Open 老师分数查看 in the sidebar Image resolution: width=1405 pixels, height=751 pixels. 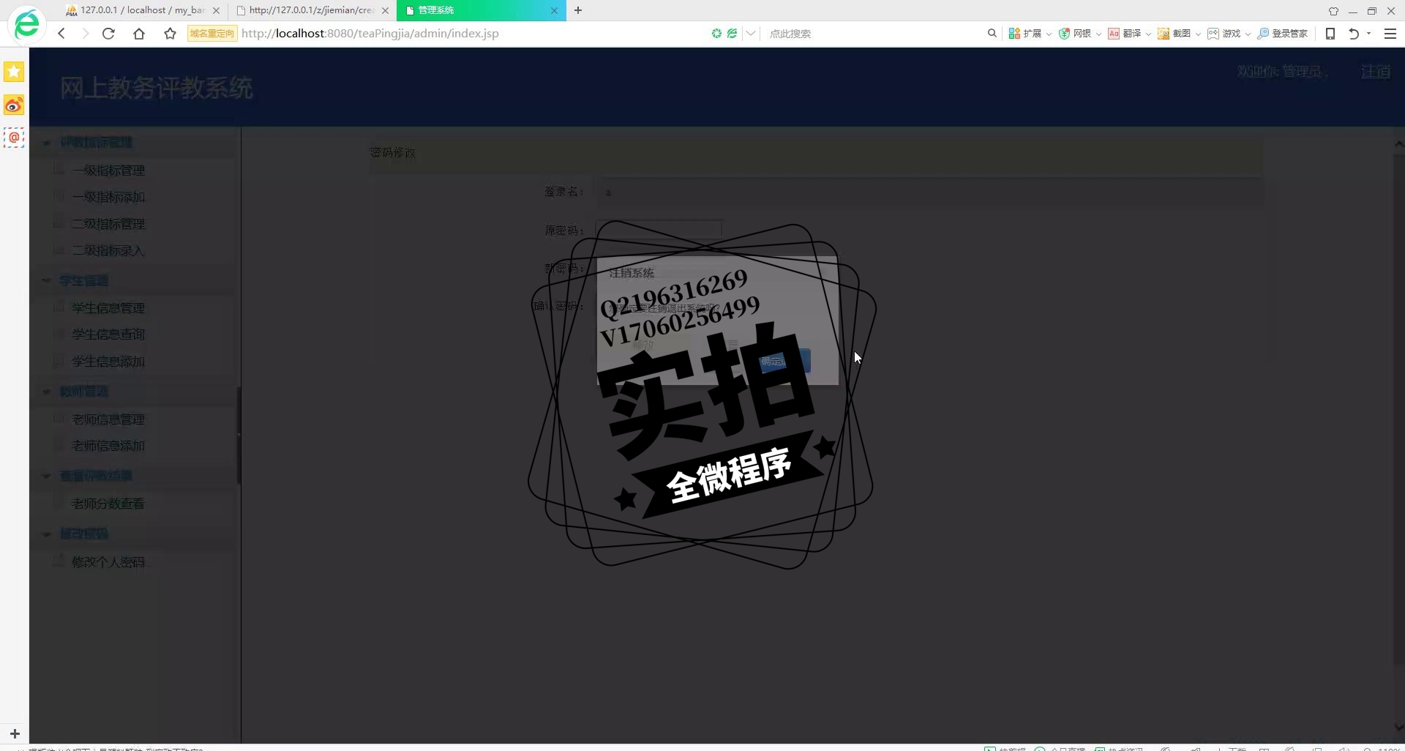pyautogui.click(x=108, y=504)
